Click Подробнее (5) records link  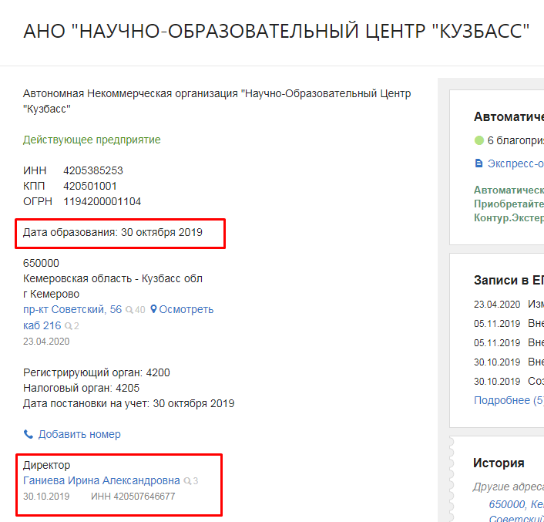pos(509,400)
